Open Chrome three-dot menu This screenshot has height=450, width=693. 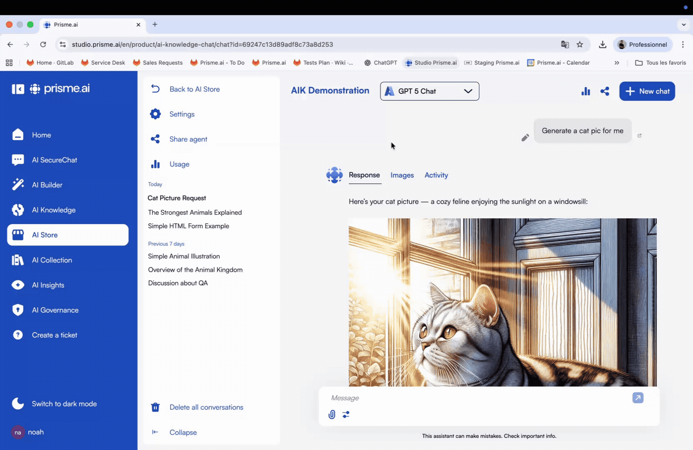click(683, 45)
